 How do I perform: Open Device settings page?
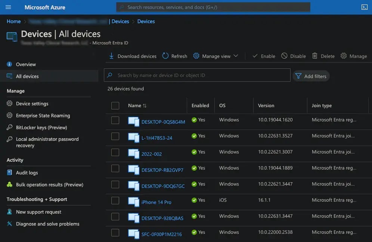[x=32, y=103]
